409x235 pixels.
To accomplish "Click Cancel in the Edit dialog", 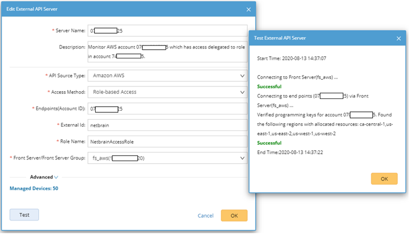I will click(x=206, y=216).
